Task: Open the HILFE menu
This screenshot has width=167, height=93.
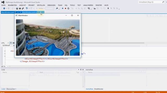Action: point(106,5)
